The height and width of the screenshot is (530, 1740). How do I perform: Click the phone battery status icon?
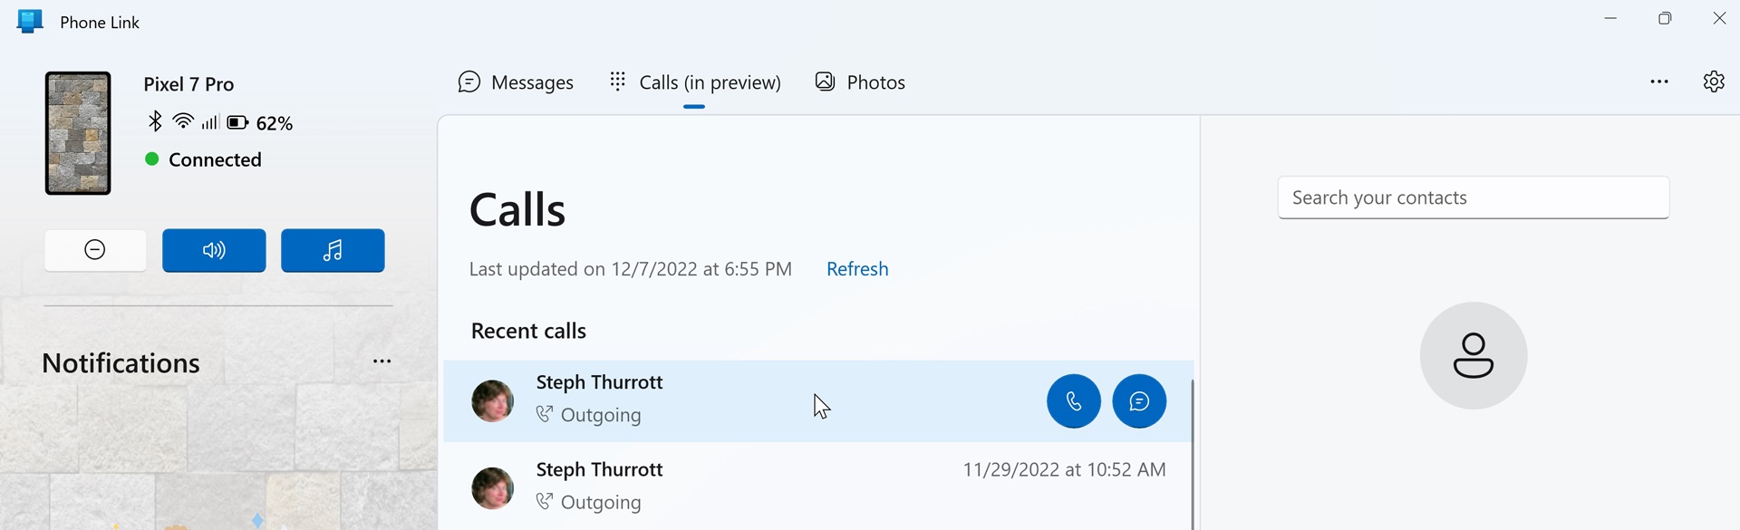pyautogui.click(x=237, y=122)
